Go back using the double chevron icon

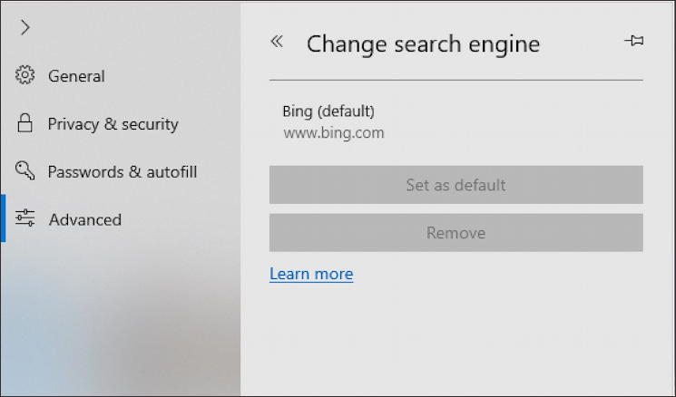(277, 42)
